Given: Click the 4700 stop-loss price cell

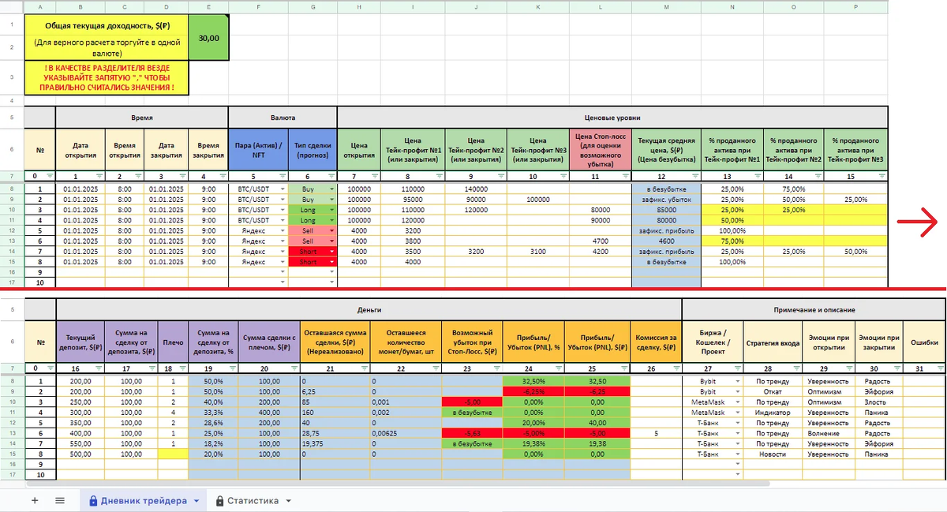Looking at the screenshot, I should click(x=601, y=241).
